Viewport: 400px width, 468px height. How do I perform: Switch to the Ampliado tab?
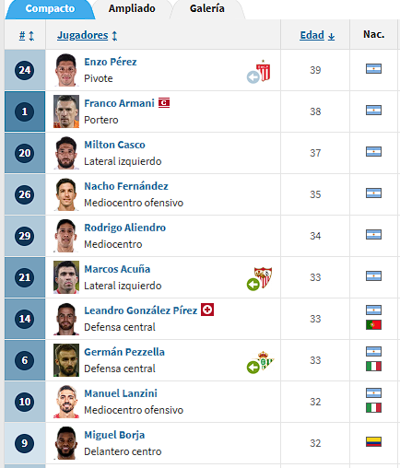(132, 8)
